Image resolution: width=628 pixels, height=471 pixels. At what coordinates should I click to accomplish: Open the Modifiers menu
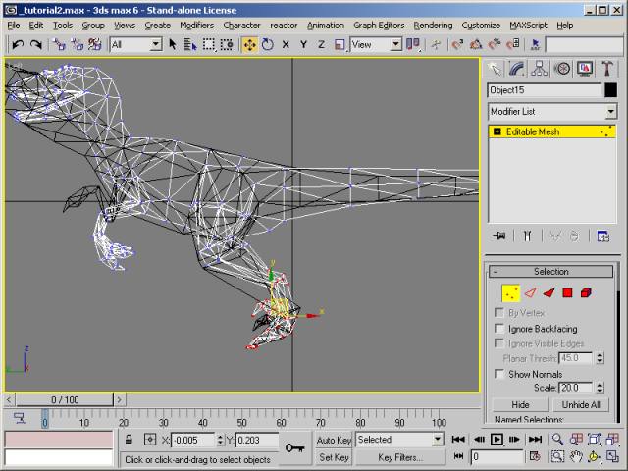(196, 25)
